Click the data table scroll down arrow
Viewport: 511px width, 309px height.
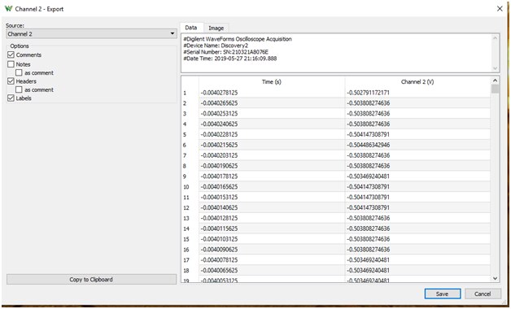495,278
